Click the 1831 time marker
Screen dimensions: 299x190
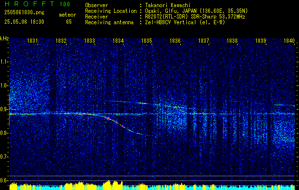click(32, 40)
